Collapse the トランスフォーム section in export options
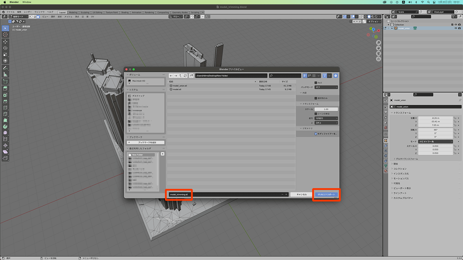The width and height of the screenshot is (463, 260). pos(309,104)
